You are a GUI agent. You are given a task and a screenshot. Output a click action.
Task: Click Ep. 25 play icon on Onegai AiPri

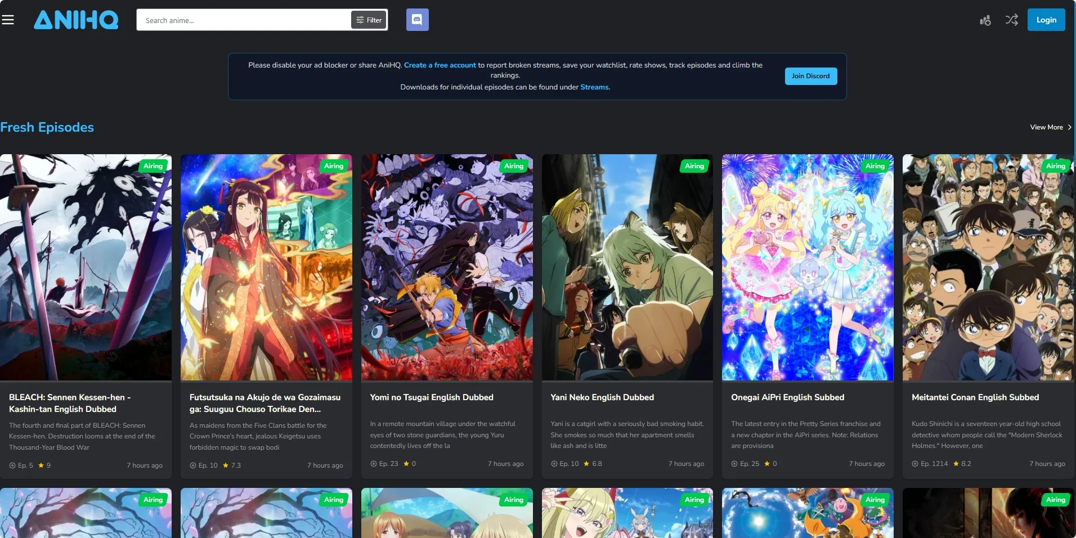[x=734, y=464]
